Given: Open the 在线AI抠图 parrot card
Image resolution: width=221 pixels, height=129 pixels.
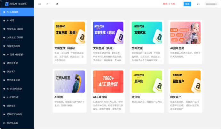Looking at the screenshot, I should click(x=70, y=81).
